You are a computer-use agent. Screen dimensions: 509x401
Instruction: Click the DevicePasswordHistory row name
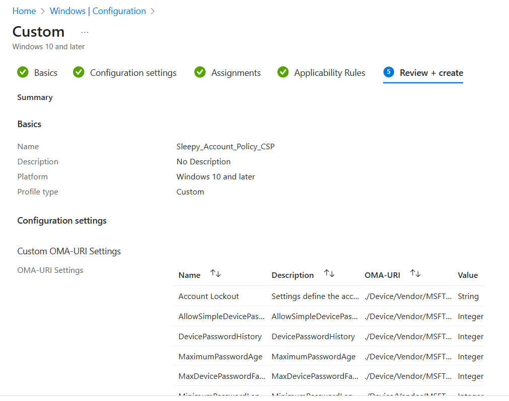[x=220, y=337]
